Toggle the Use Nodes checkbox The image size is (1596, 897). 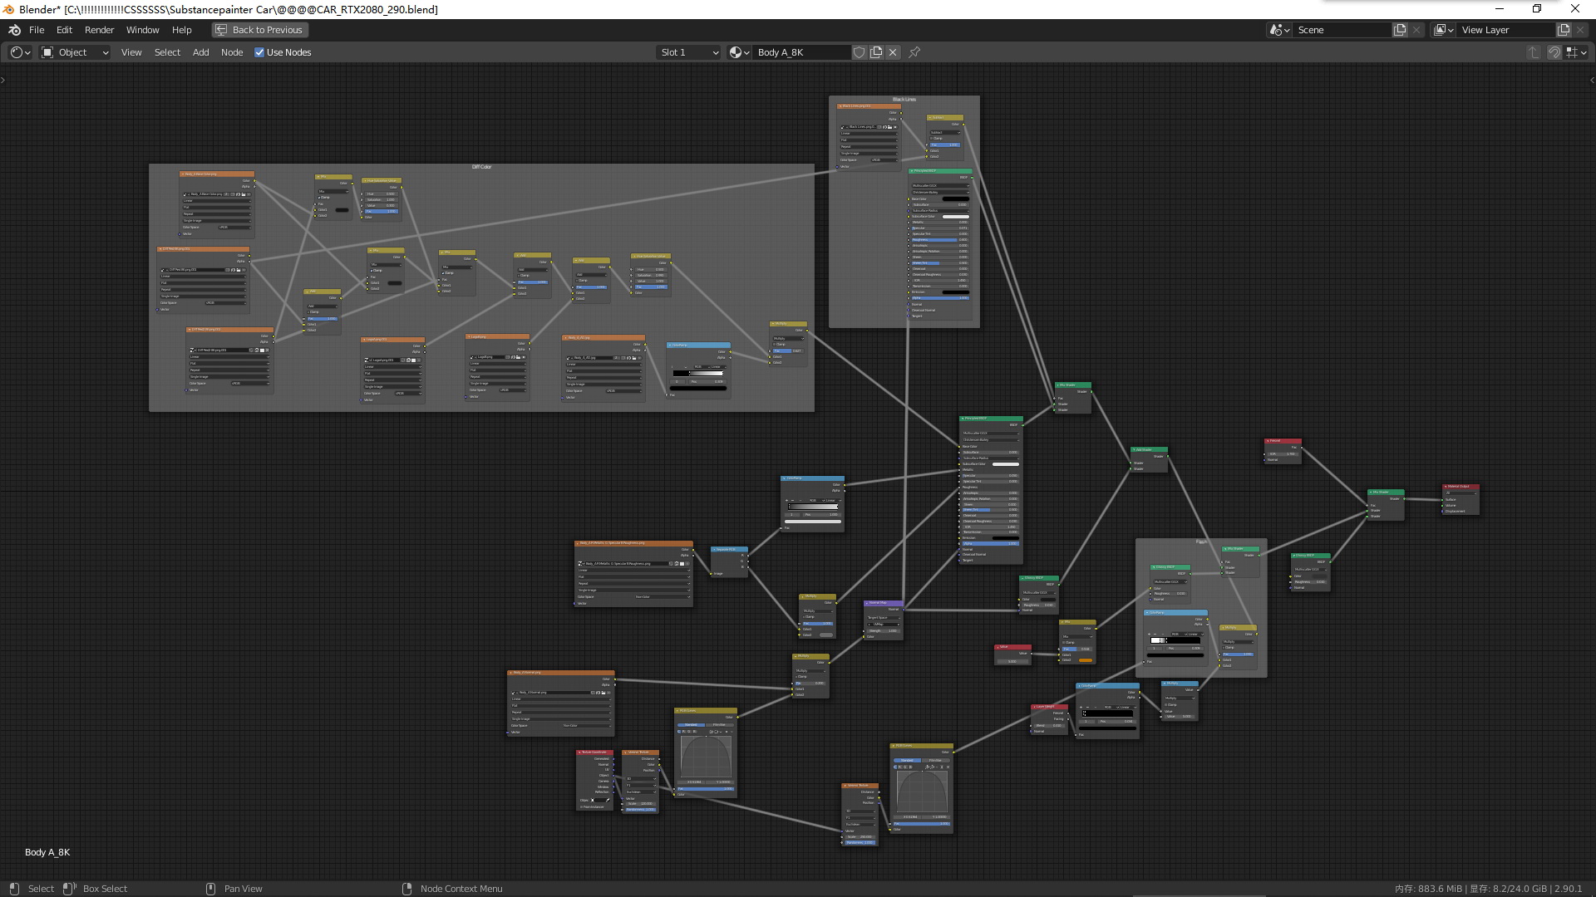tap(259, 52)
